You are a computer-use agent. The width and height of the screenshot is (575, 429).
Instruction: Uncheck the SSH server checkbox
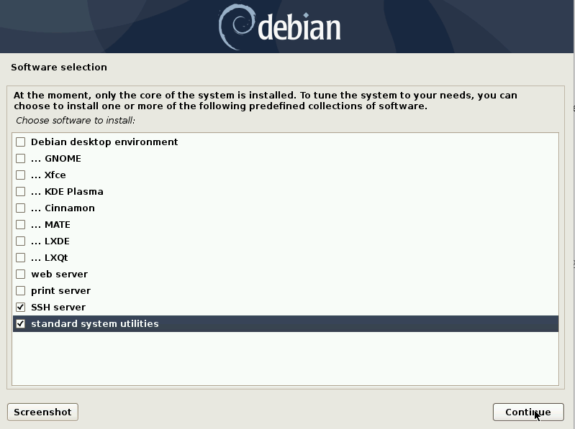(x=21, y=307)
